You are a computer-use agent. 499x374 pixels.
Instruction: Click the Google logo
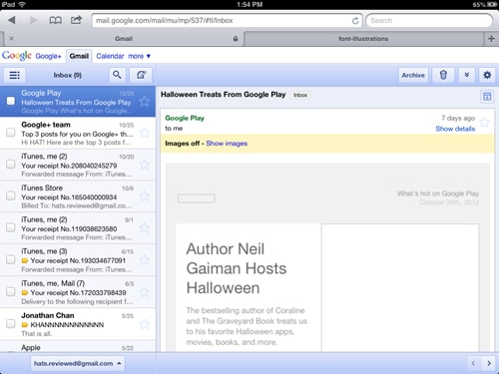17,56
